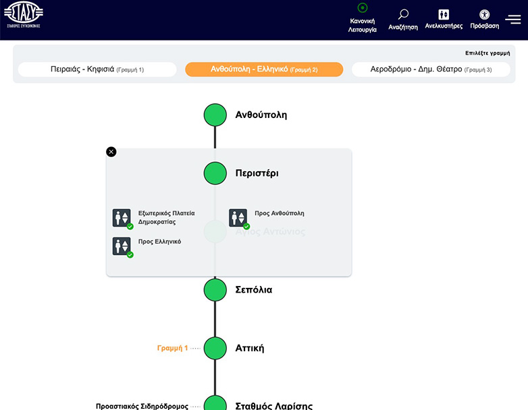Select Ανθούπολη - Ελληνικό line tab

264,69
